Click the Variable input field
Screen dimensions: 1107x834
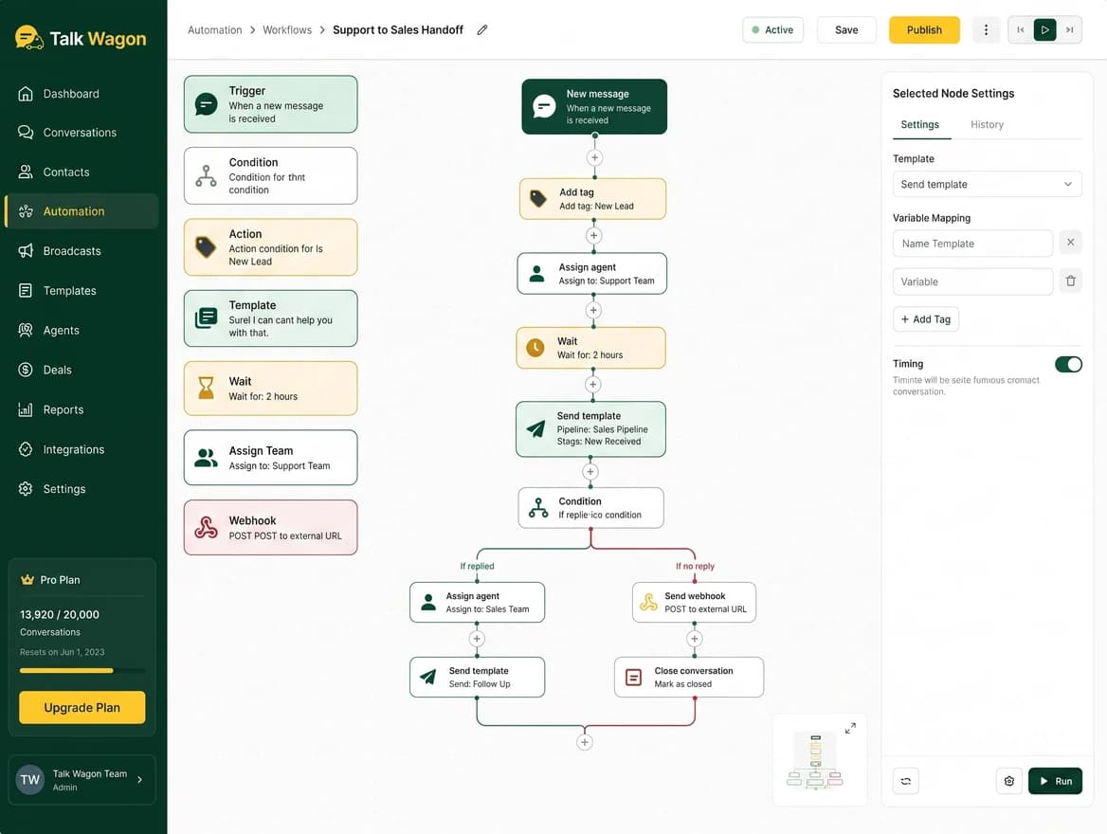(x=972, y=281)
